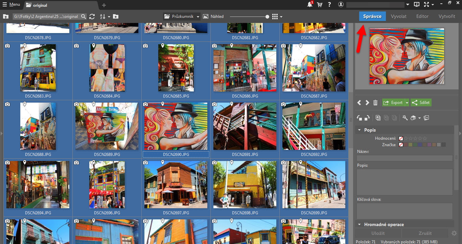
Task: Go to the next photo arrow
Action: pos(367,103)
